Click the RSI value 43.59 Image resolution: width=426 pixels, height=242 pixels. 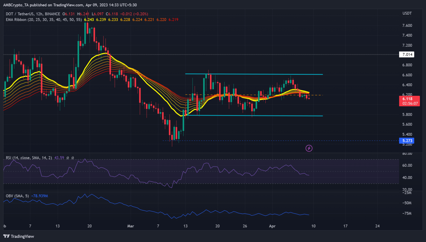click(x=59, y=158)
